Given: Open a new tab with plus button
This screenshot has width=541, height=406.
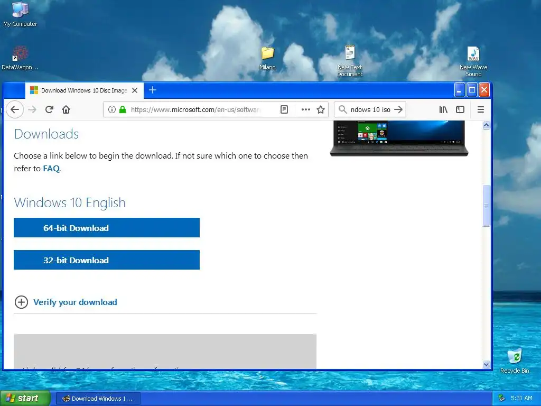Looking at the screenshot, I should click(x=153, y=90).
